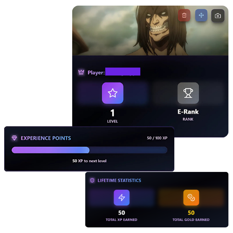Click the experience points progress bar

pyautogui.click(x=89, y=150)
